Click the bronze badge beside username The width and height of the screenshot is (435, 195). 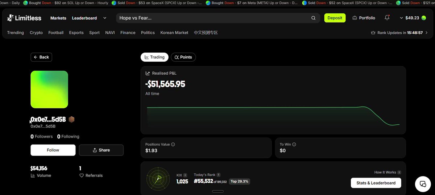click(x=71, y=119)
